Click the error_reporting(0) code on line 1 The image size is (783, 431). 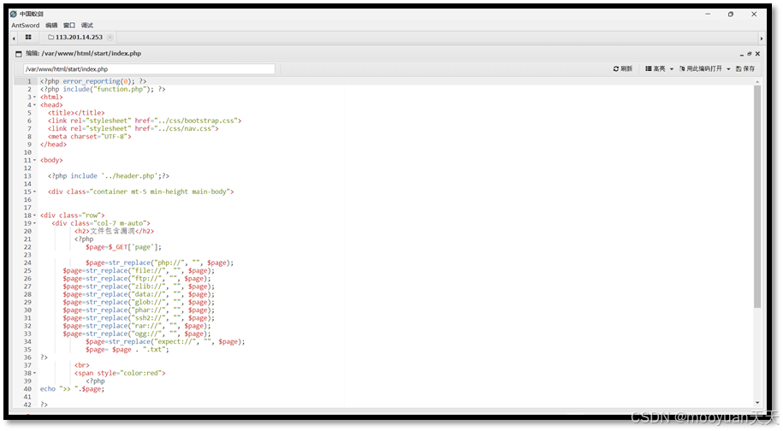(98, 81)
